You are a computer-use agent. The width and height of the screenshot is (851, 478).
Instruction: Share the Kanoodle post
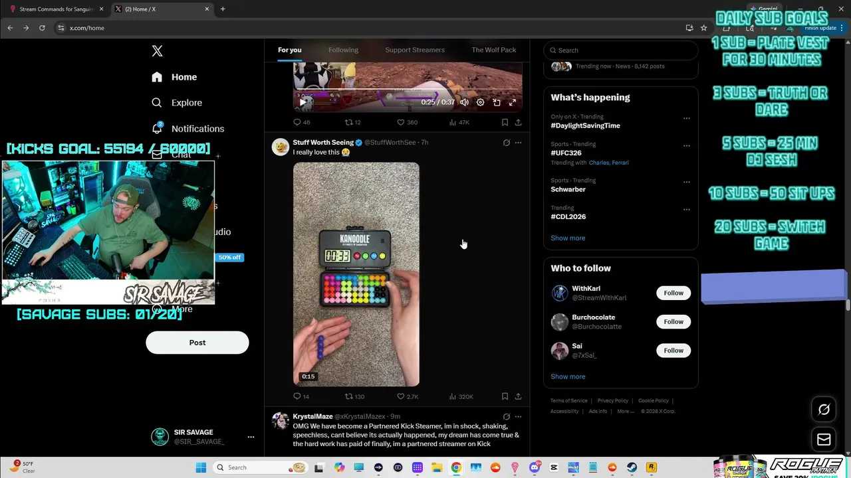pyautogui.click(x=518, y=396)
